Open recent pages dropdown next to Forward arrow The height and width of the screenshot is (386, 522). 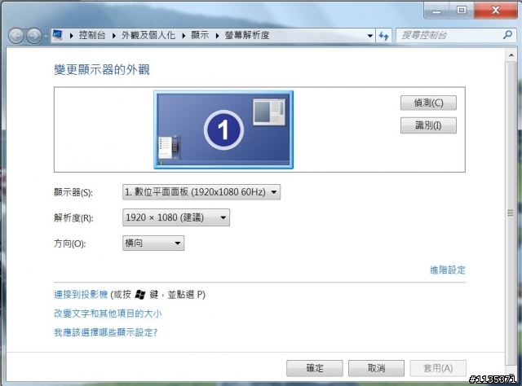pos(46,36)
